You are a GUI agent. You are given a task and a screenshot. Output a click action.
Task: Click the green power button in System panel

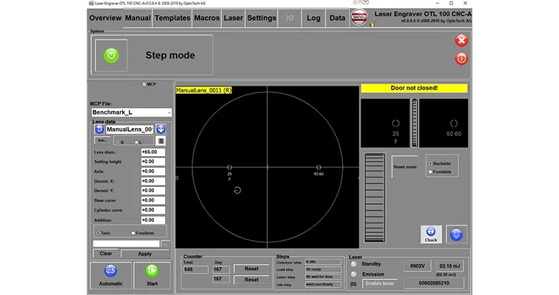click(x=111, y=55)
